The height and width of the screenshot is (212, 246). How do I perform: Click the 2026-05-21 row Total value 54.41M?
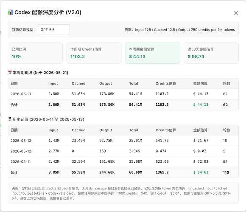point(136,94)
